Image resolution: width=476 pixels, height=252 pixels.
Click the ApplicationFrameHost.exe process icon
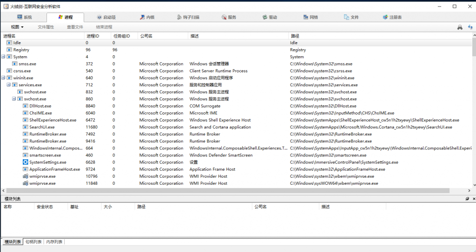tap(26, 169)
